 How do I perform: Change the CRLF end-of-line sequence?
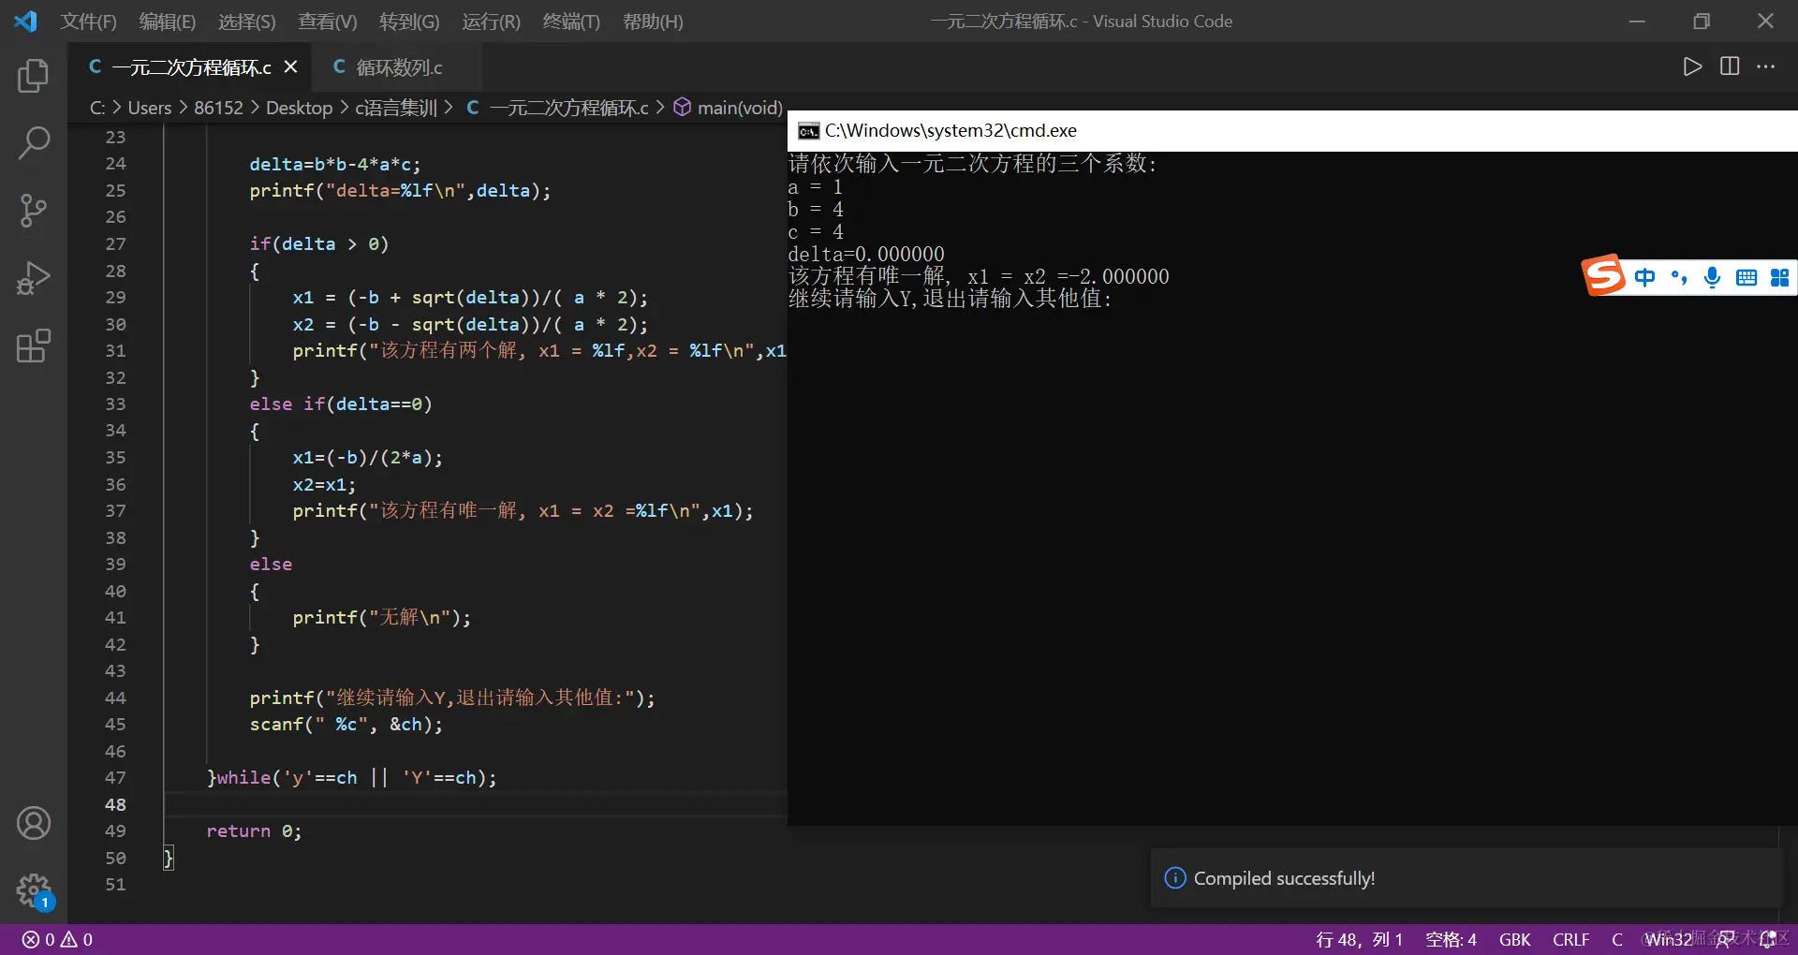(1570, 940)
